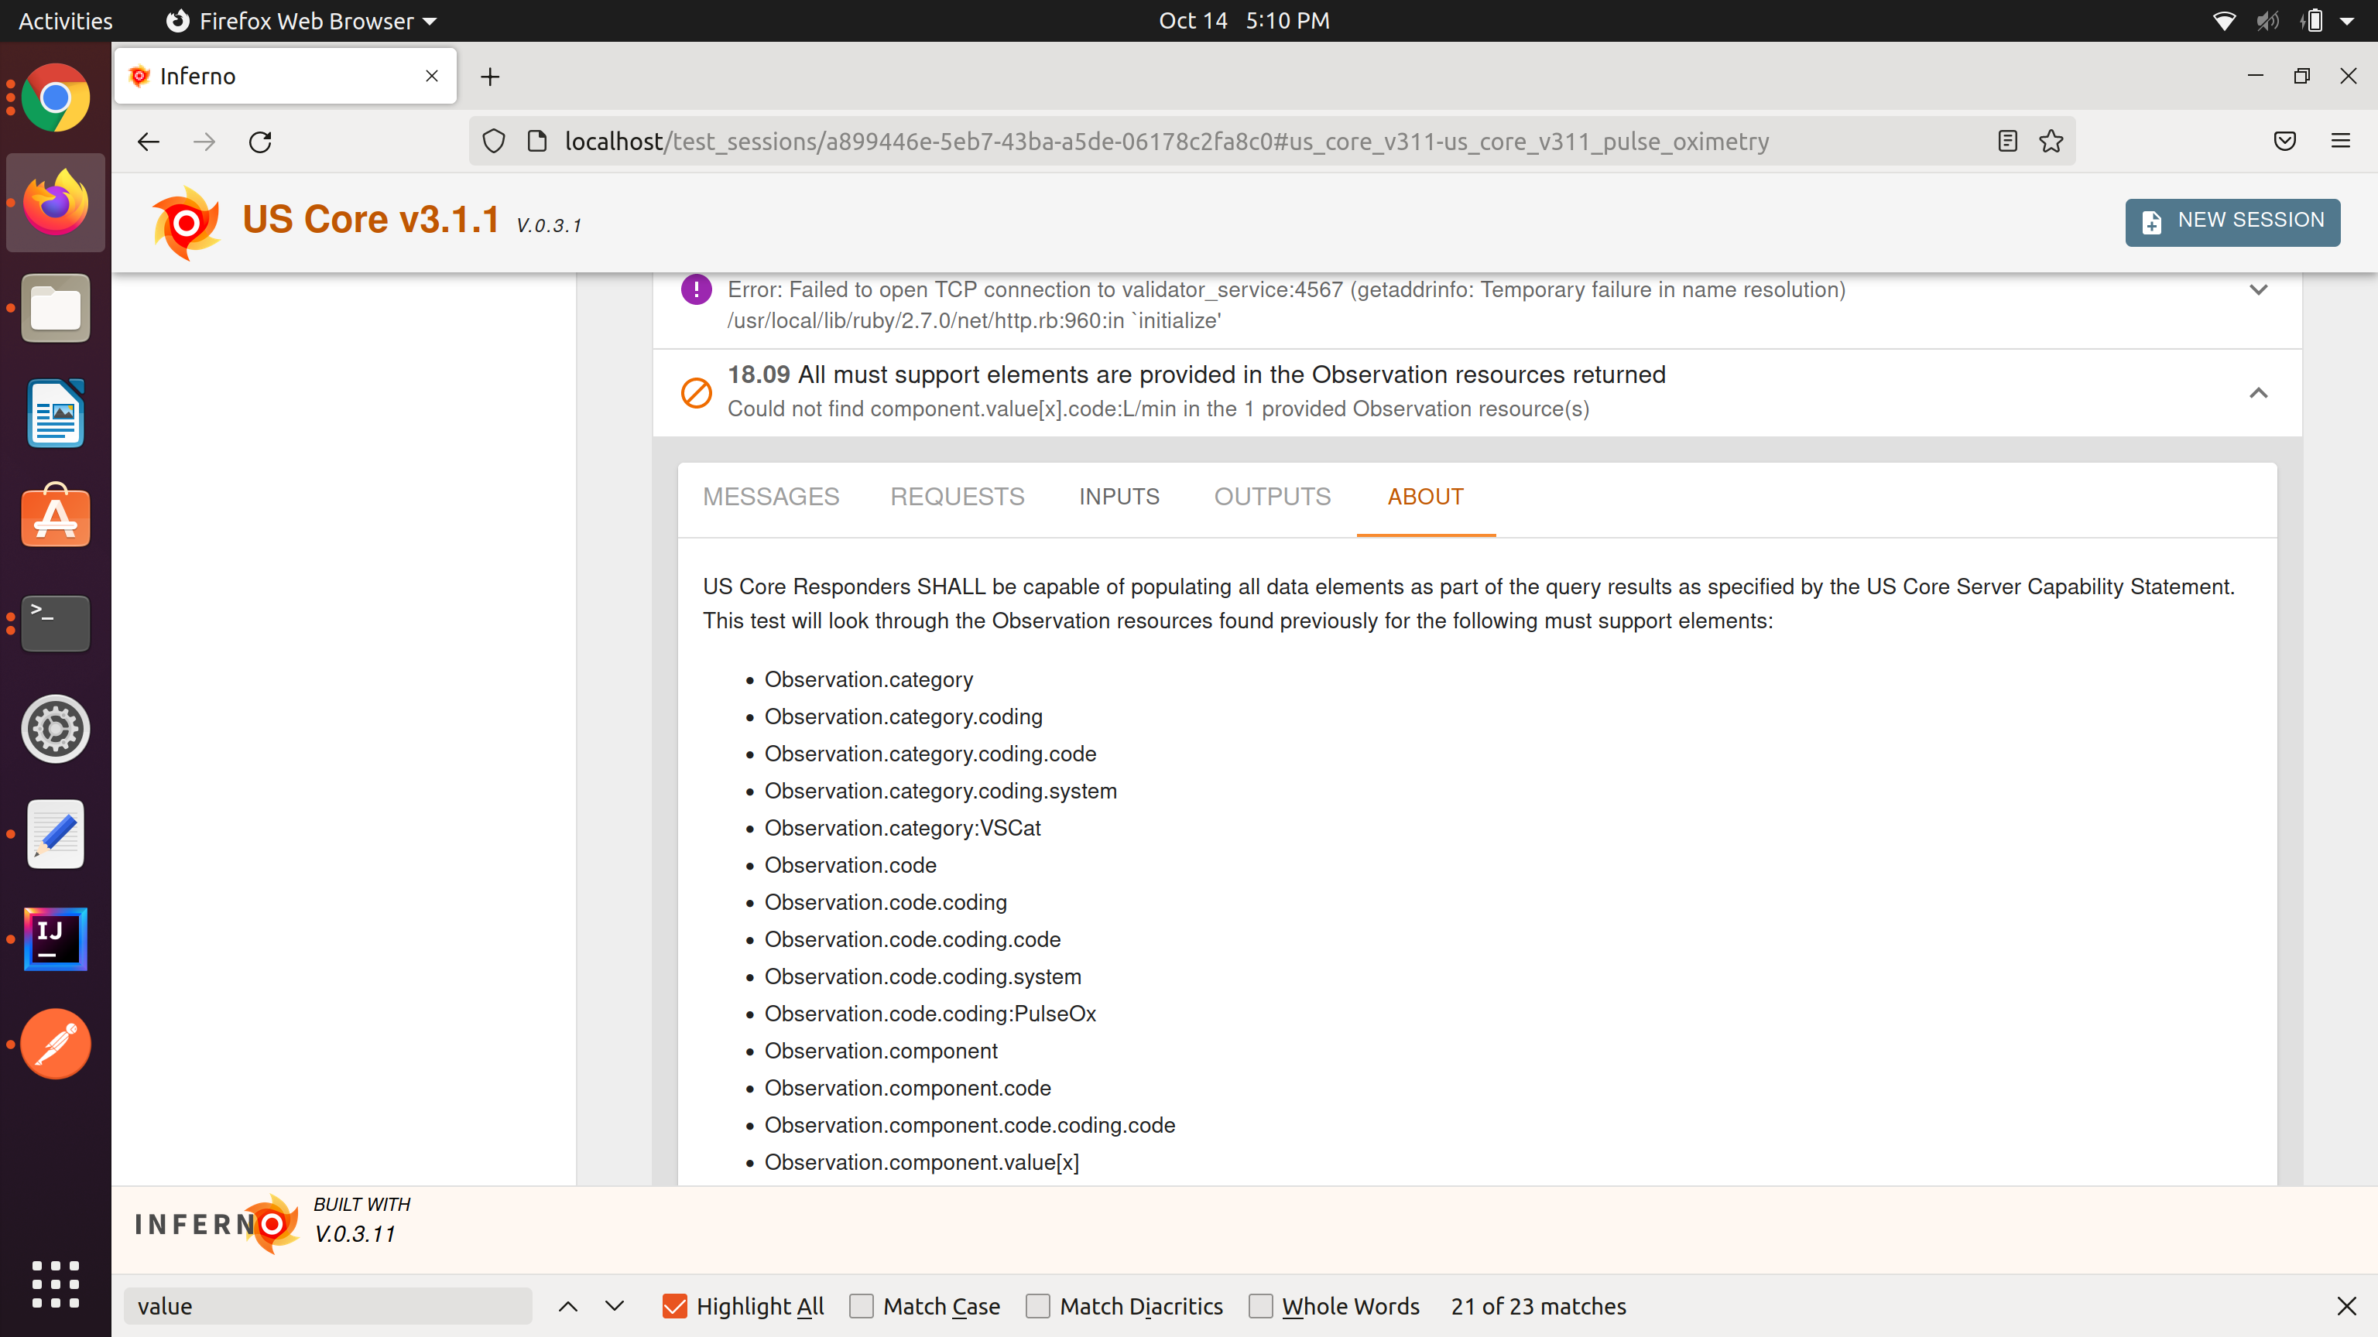Collapse test 18.09 details

tap(2259, 393)
